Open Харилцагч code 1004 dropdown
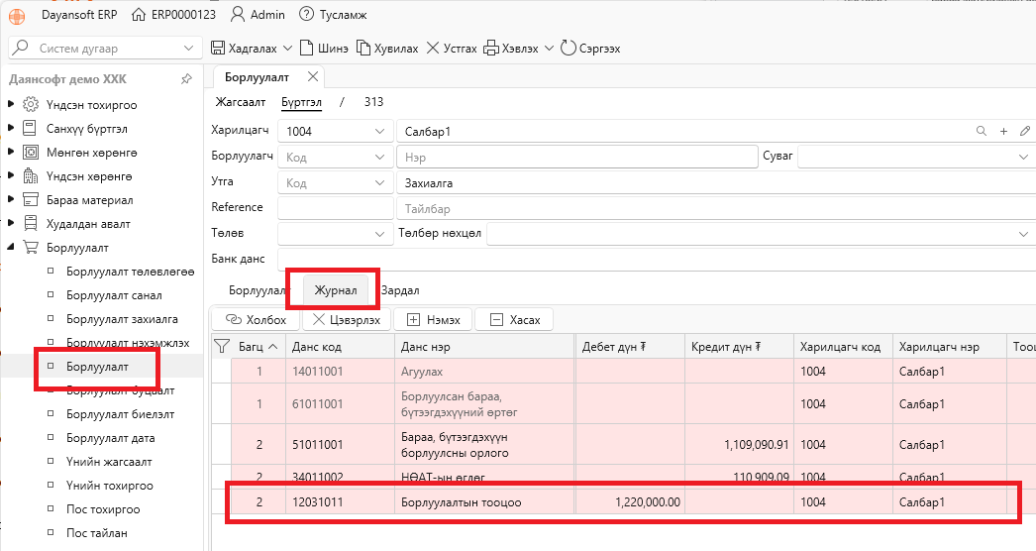This screenshot has width=1036, height=551. point(380,131)
